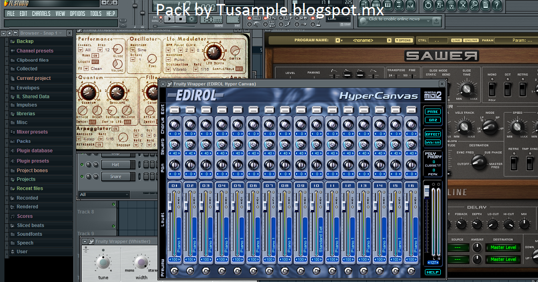Open the mixer toolbar icon
This screenshot has width=538, height=282.
(410, 5)
